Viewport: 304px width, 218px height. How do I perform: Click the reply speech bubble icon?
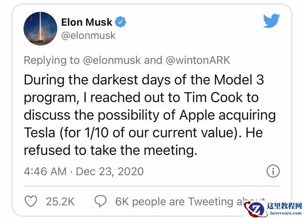[101, 201]
